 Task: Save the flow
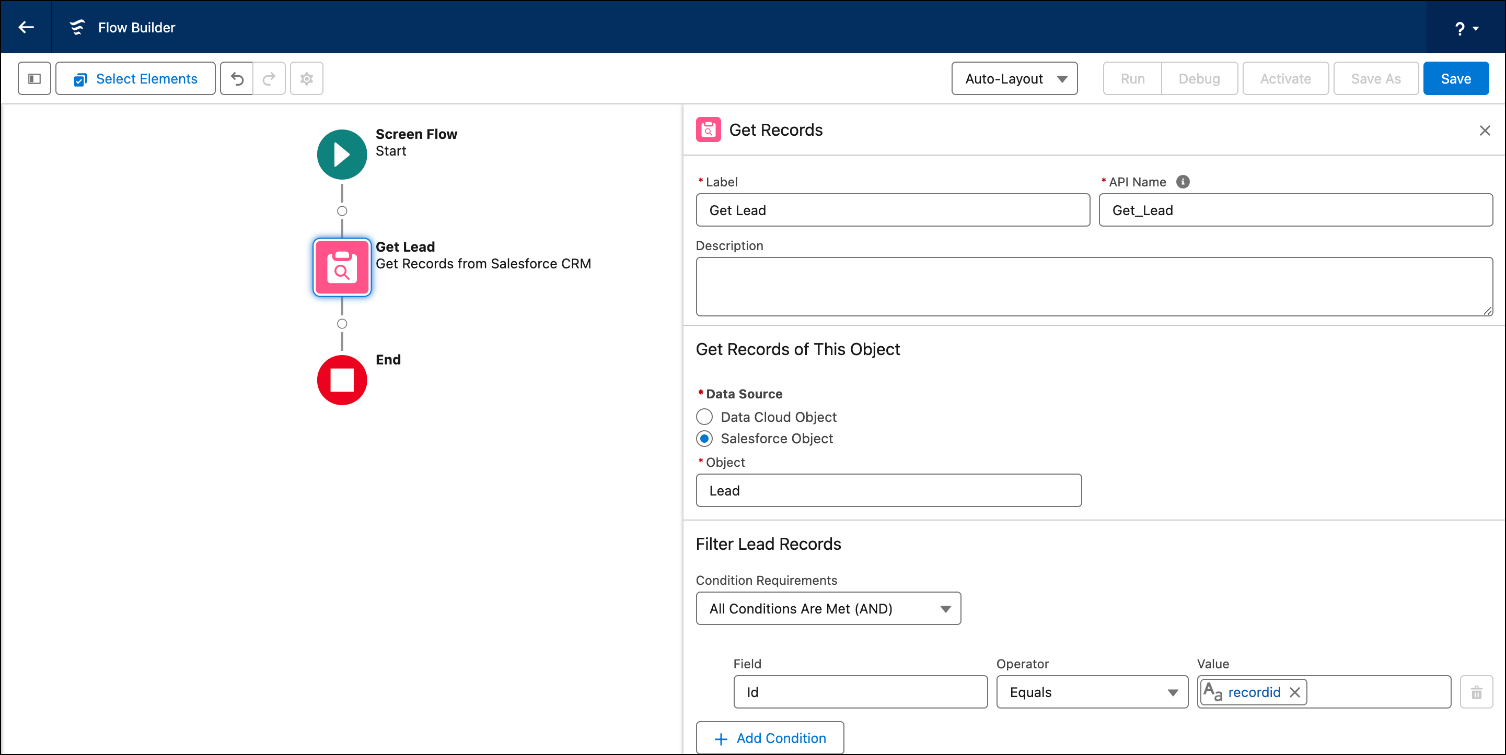tap(1456, 78)
